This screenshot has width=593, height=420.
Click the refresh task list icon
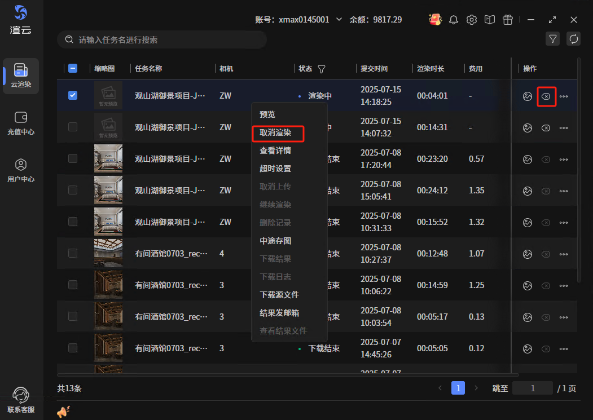(574, 39)
